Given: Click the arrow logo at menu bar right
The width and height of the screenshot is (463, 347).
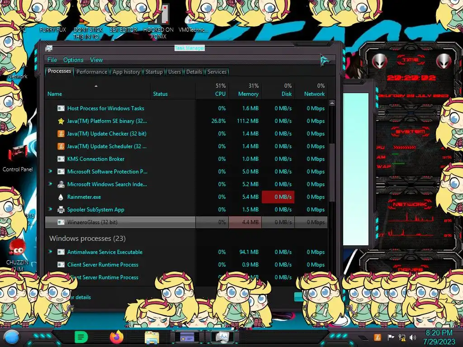Looking at the screenshot, I should (x=325, y=61).
